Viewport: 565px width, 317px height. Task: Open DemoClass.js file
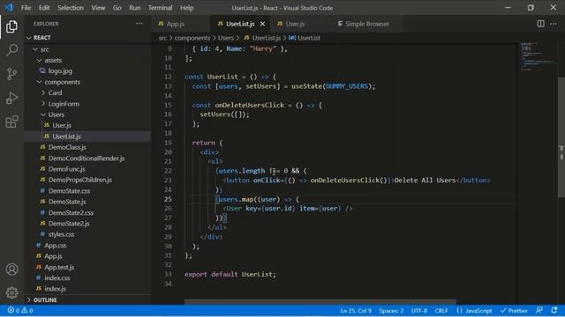(87, 147)
